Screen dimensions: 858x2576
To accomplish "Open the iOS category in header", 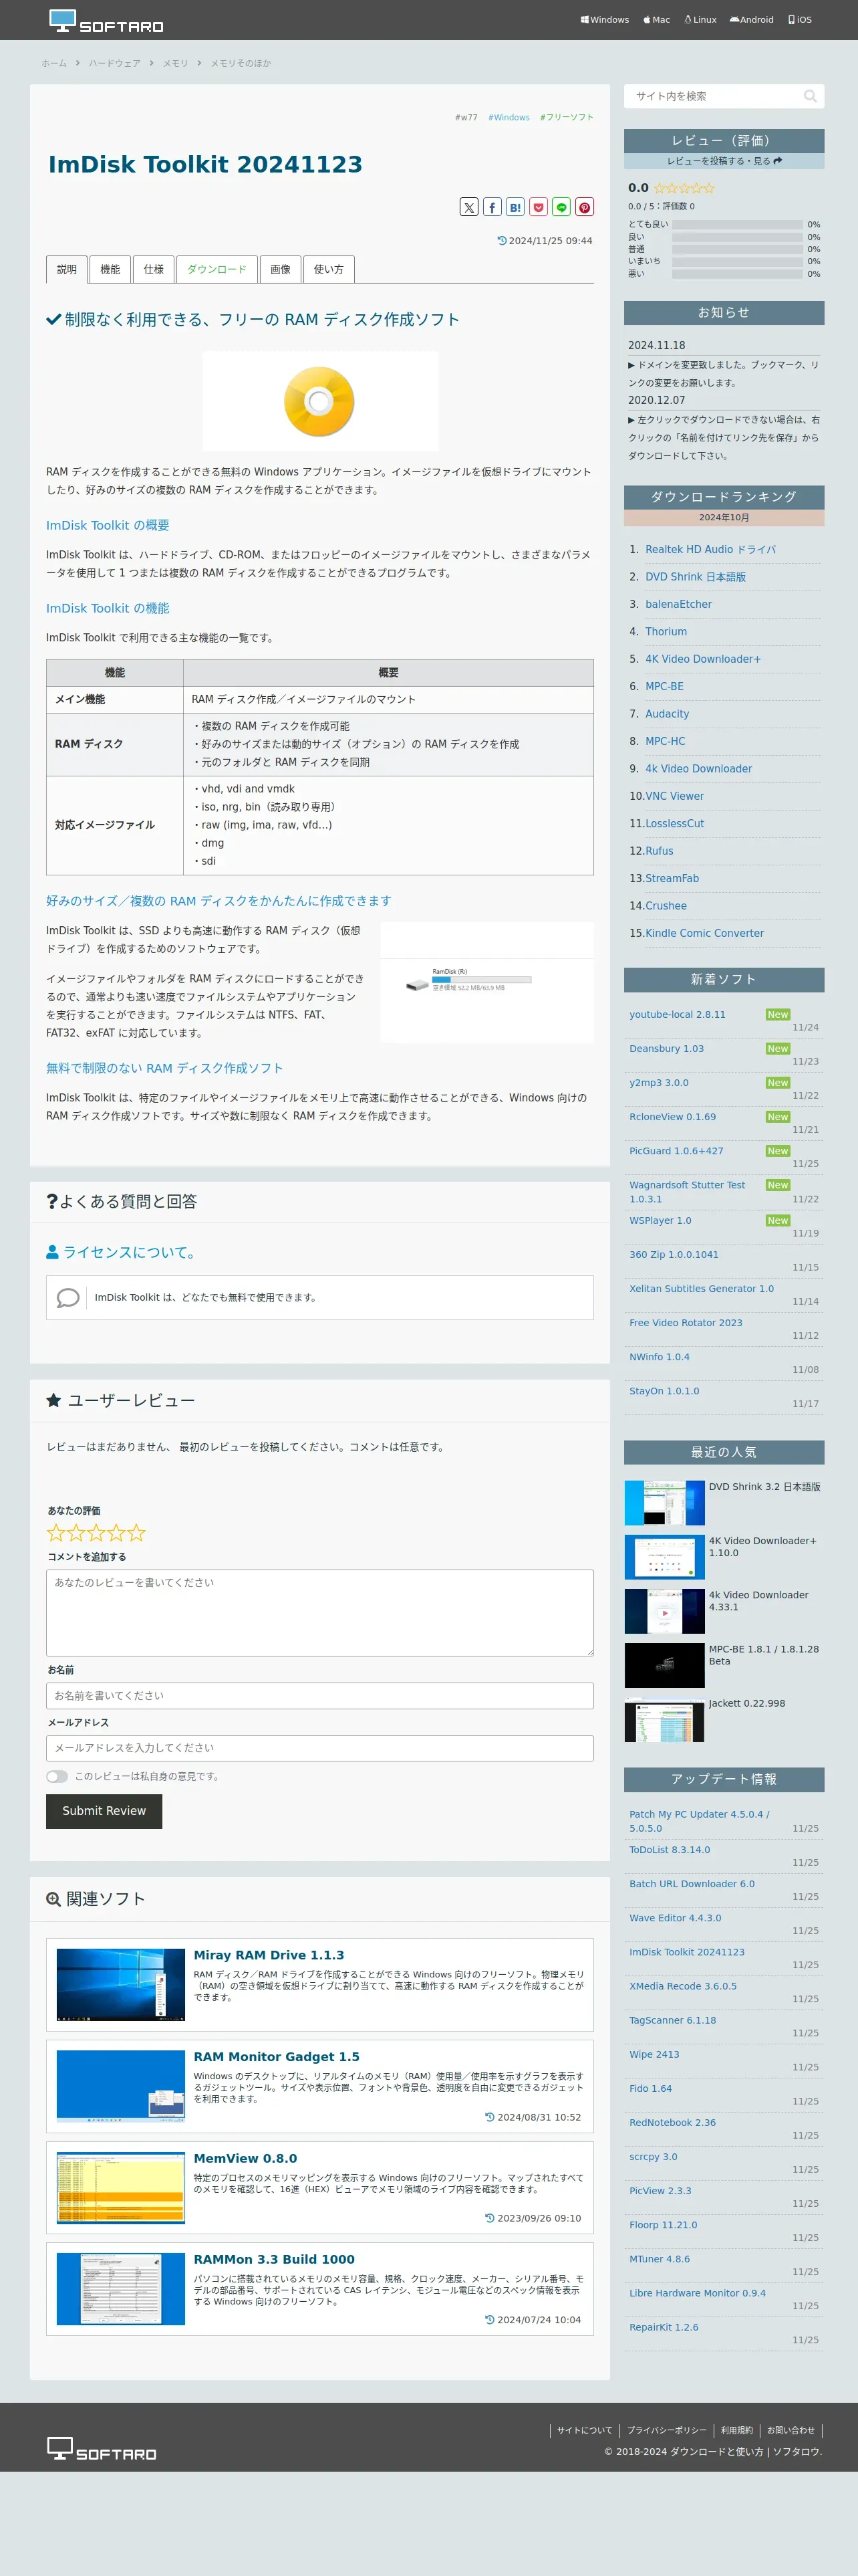I will pyautogui.click(x=800, y=20).
